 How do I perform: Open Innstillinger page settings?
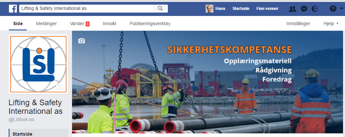298,23
